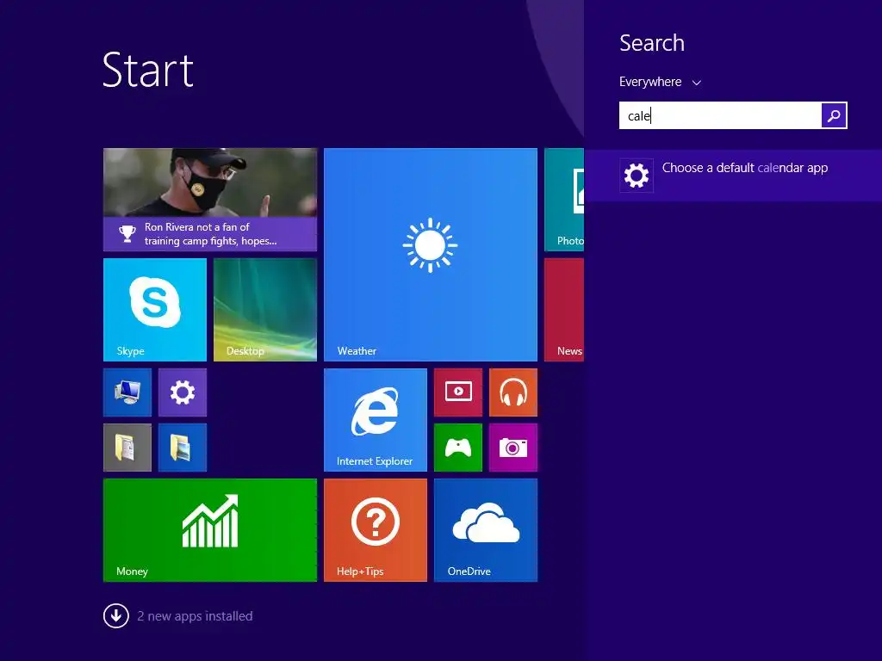Screen dimensions: 882x661
Task: Click the search box containing 'cale'
Action: (x=720, y=115)
